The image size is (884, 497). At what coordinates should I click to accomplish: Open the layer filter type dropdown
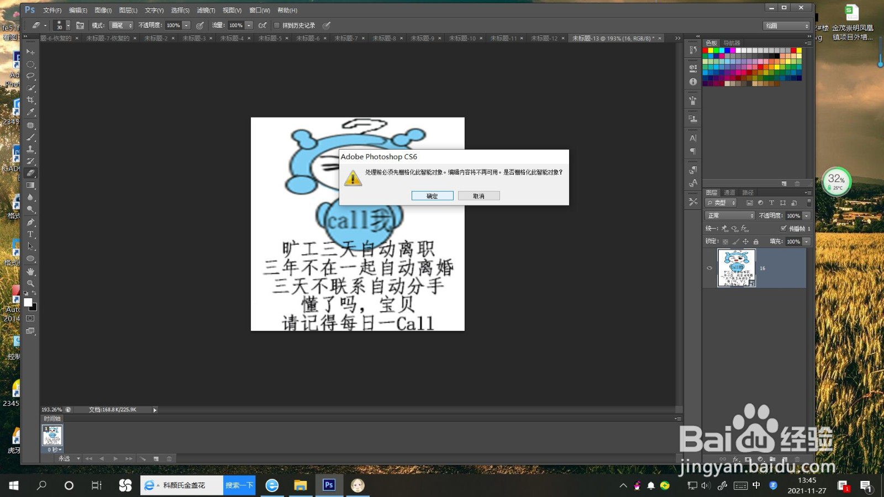722,203
